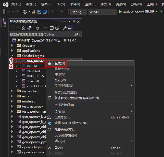Open the Git(G) menu

(x=61, y=4)
